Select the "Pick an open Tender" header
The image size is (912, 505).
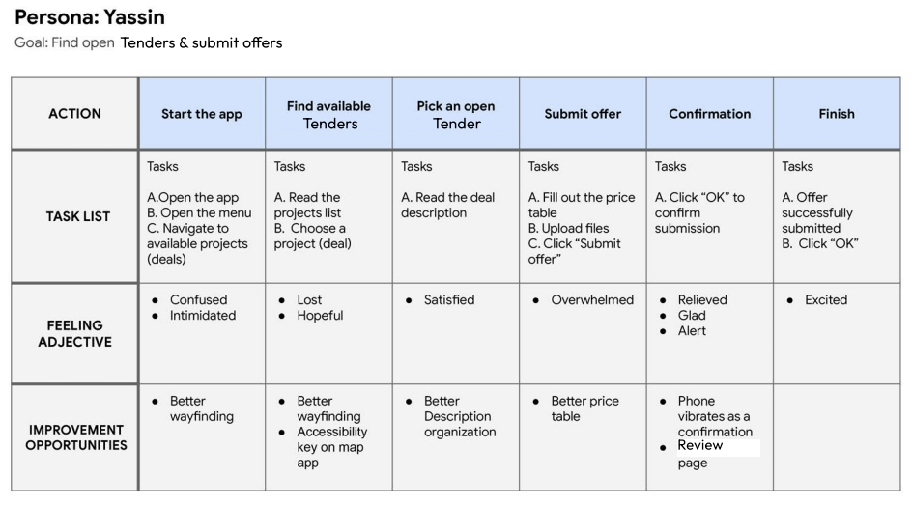tap(456, 114)
